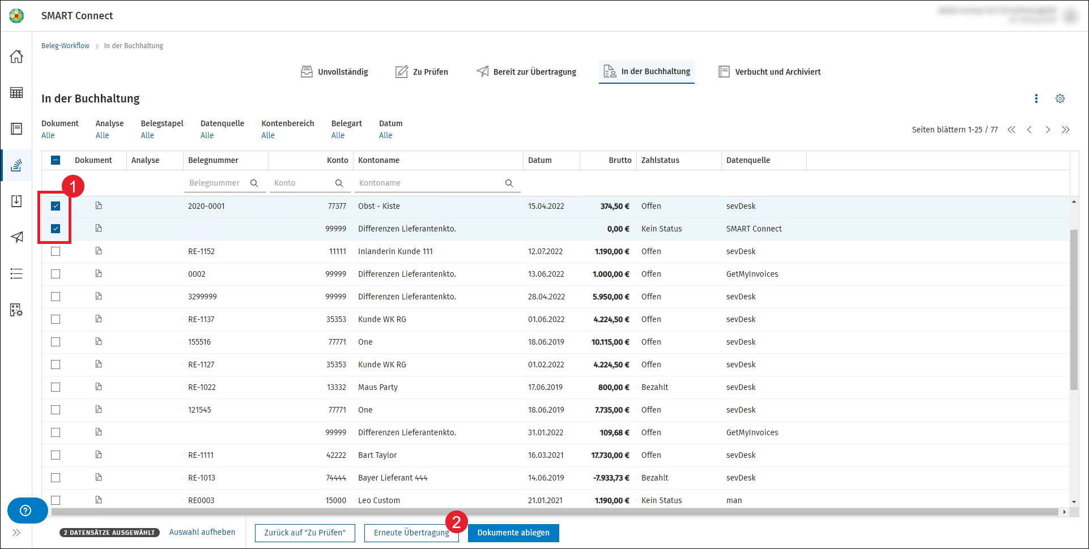The image size is (1089, 549).
Task: Click scroll-down arrow of table scrollbar
Action: tap(1074, 502)
